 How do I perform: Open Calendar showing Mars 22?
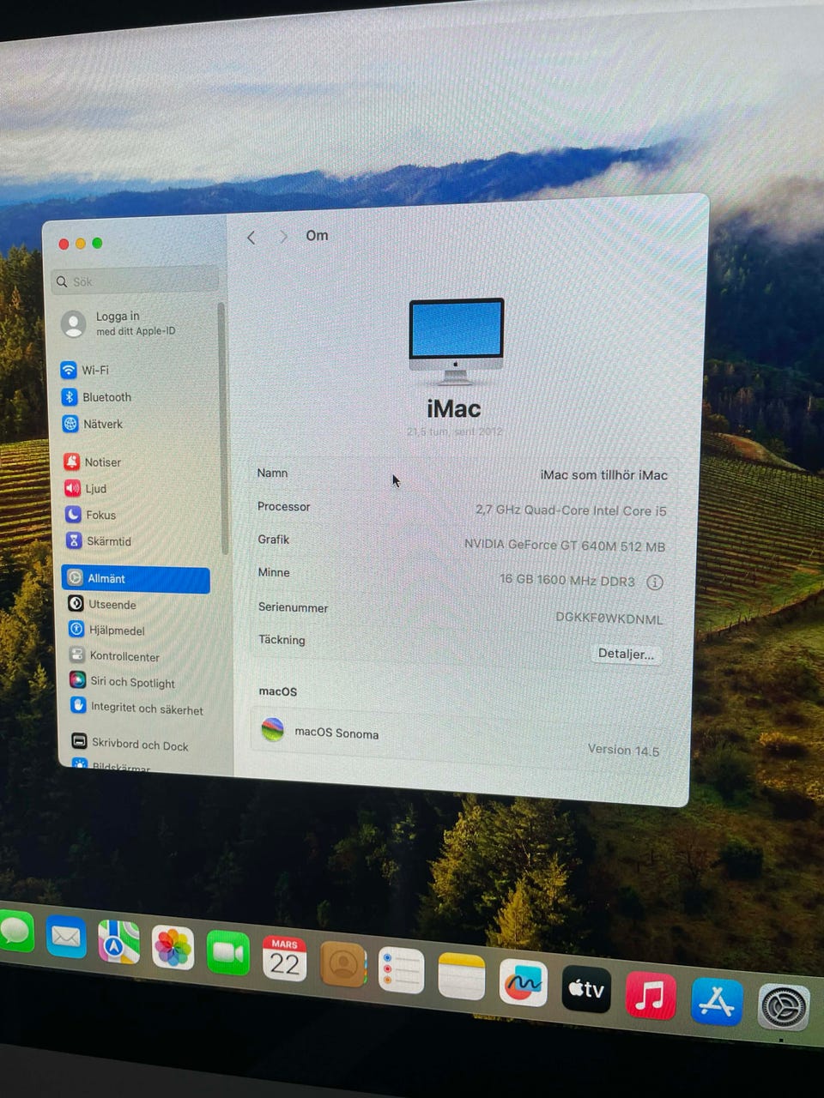coord(284,958)
